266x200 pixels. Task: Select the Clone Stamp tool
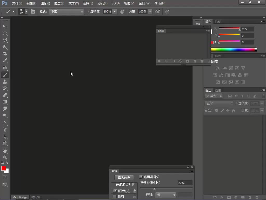5,82
